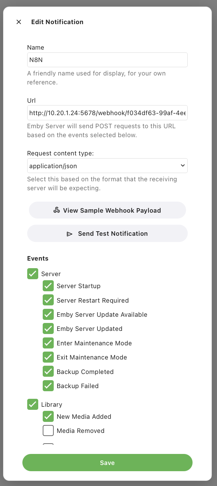Toggle the Library group checkbox
217x486 pixels.
tap(33, 405)
